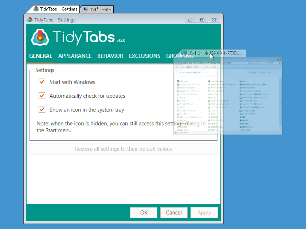Click the "Settings" group label

[45, 70]
